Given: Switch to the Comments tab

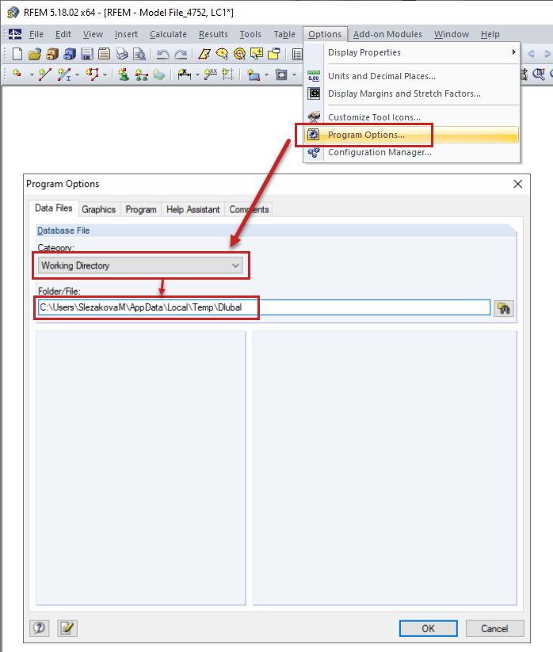Looking at the screenshot, I should (249, 209).
